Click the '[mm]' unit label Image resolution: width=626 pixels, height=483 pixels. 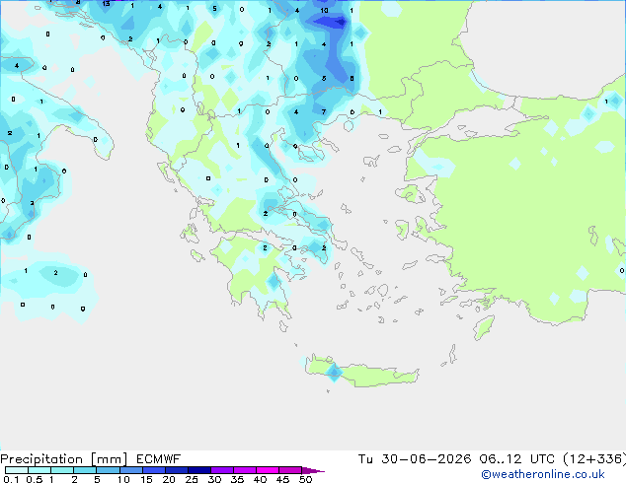110,459
